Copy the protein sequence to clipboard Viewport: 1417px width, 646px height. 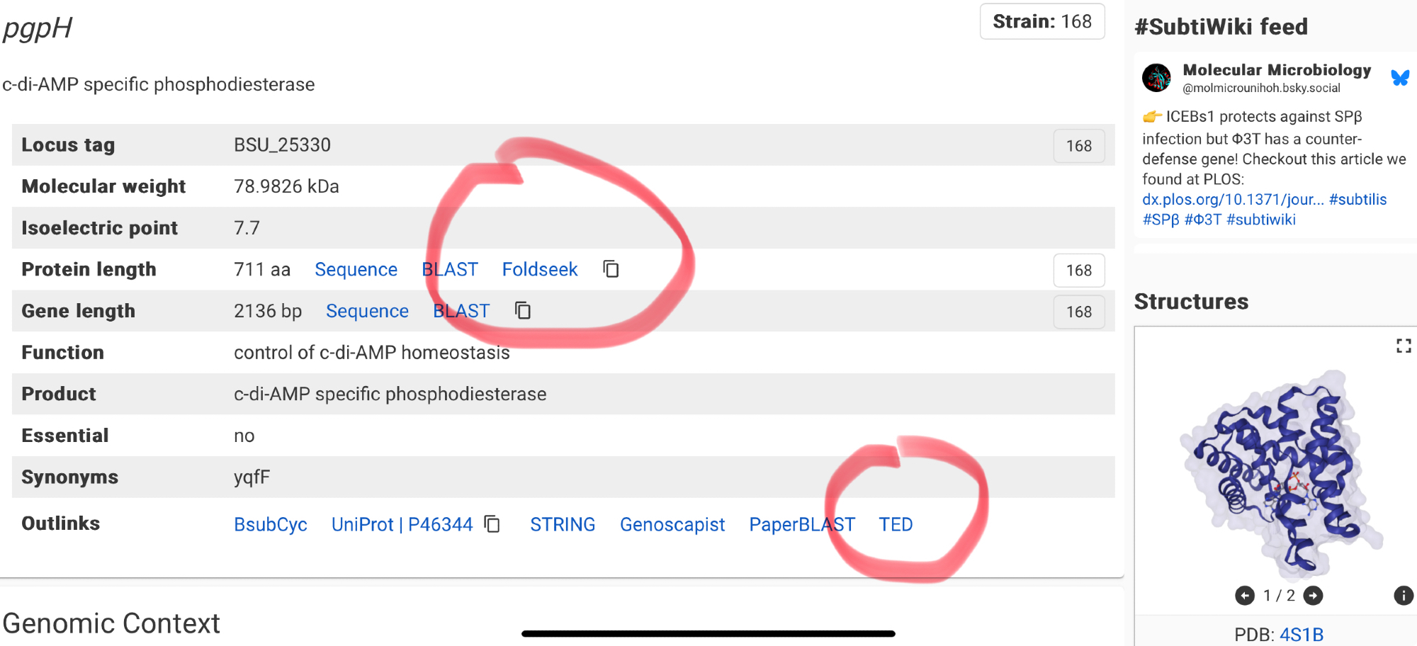coord(611,269)
